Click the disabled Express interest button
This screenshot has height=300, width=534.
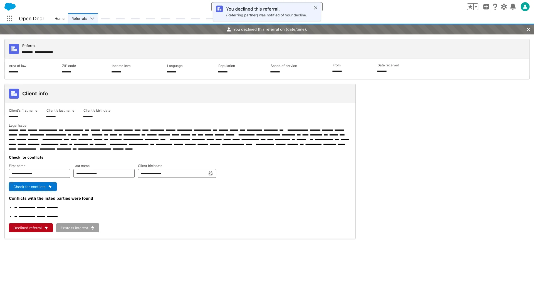point(78,228)
